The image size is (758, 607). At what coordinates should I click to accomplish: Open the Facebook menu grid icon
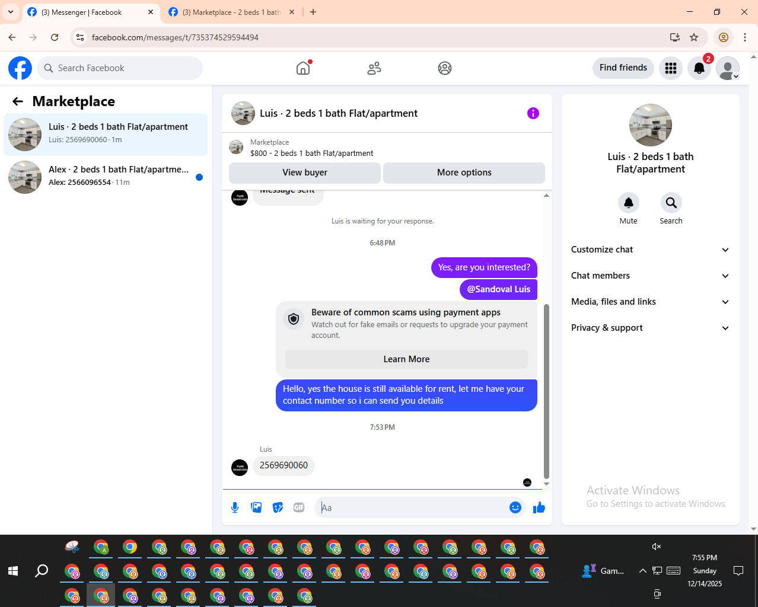tap(671, 68)
